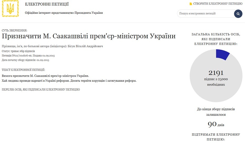This screenshot has width=245, height=143.
Task: Click the Ukrainian trident coat of arms logo
Action: [x=10, y=8]
